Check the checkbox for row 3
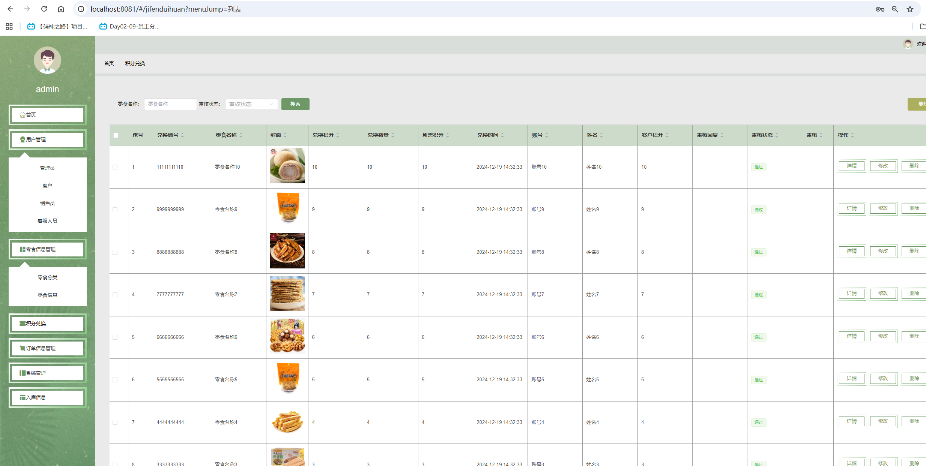Image resolution: width=926 pixels, height=466 pixels. coord(115,252)
